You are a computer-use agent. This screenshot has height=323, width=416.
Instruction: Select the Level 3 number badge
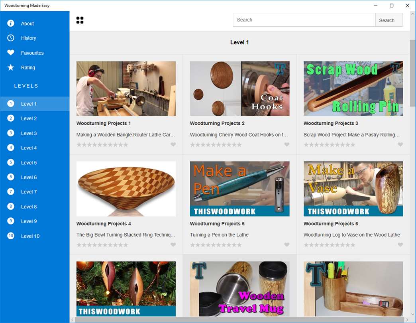tap(11, 133)
